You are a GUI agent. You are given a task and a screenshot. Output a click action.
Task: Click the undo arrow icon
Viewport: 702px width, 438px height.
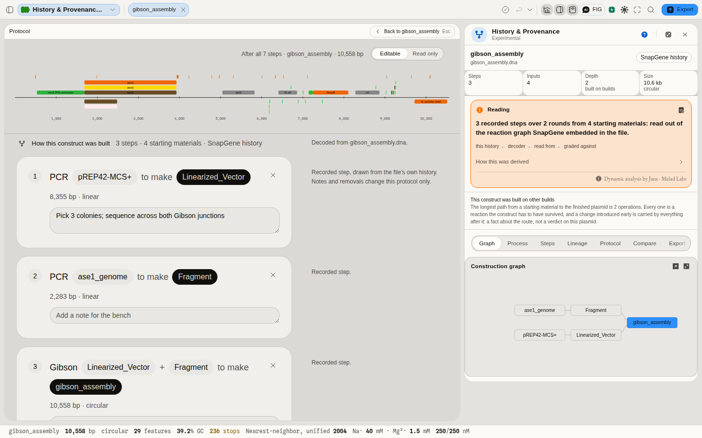click(x=519, y=10)
